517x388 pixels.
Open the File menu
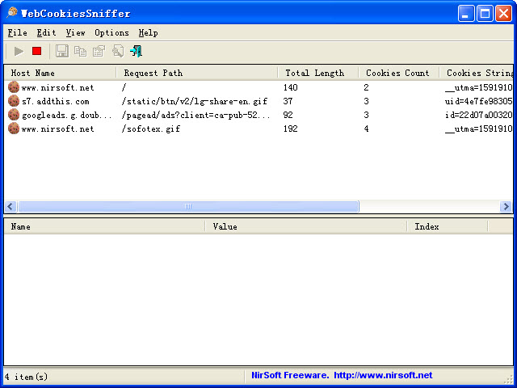(x=17, y=33)
